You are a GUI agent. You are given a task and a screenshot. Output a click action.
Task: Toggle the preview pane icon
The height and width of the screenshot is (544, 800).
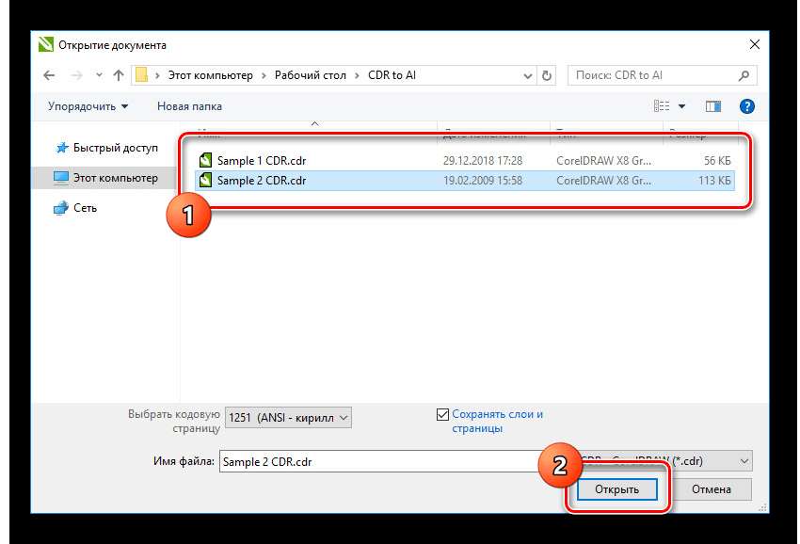[x=712, y=106]
